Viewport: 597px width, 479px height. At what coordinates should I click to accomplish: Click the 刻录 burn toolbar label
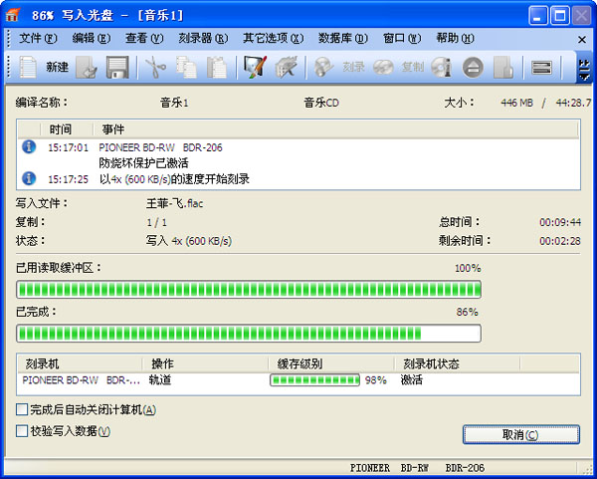353,67
